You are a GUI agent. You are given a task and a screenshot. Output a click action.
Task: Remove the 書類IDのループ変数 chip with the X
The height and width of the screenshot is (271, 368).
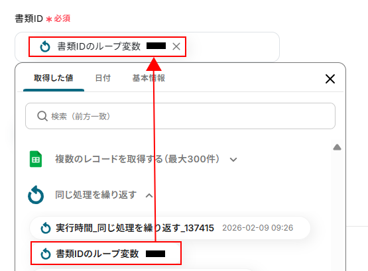point(176,46)
